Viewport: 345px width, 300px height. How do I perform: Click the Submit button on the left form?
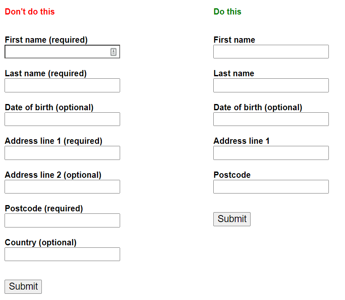(23, 286)
